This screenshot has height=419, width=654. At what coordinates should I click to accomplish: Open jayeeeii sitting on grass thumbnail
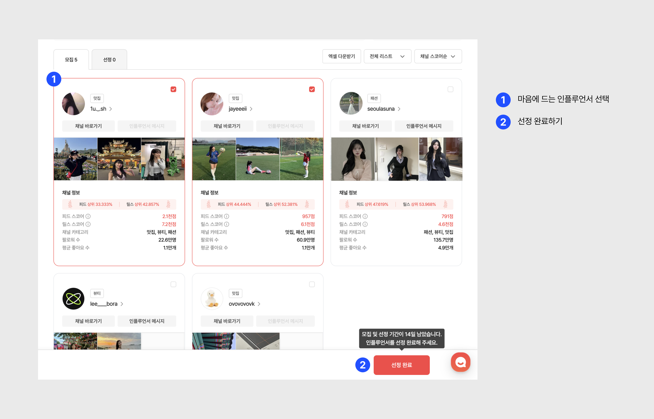[x=258, y=159]
